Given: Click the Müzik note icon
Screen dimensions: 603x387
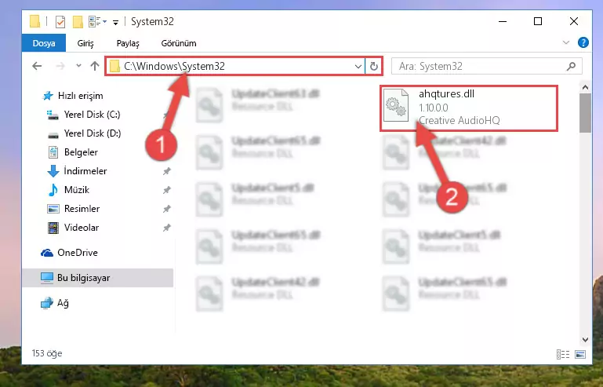Looking at the screenshot, I should (x=53, y=190).
